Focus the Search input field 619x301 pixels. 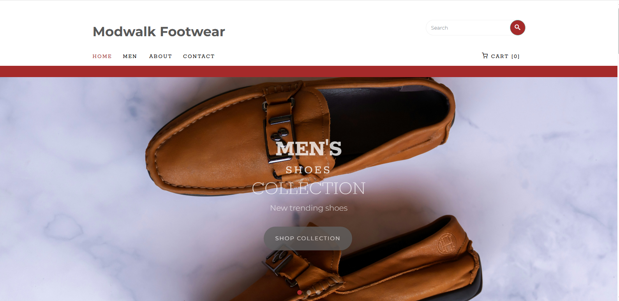(x=468, y=28)
